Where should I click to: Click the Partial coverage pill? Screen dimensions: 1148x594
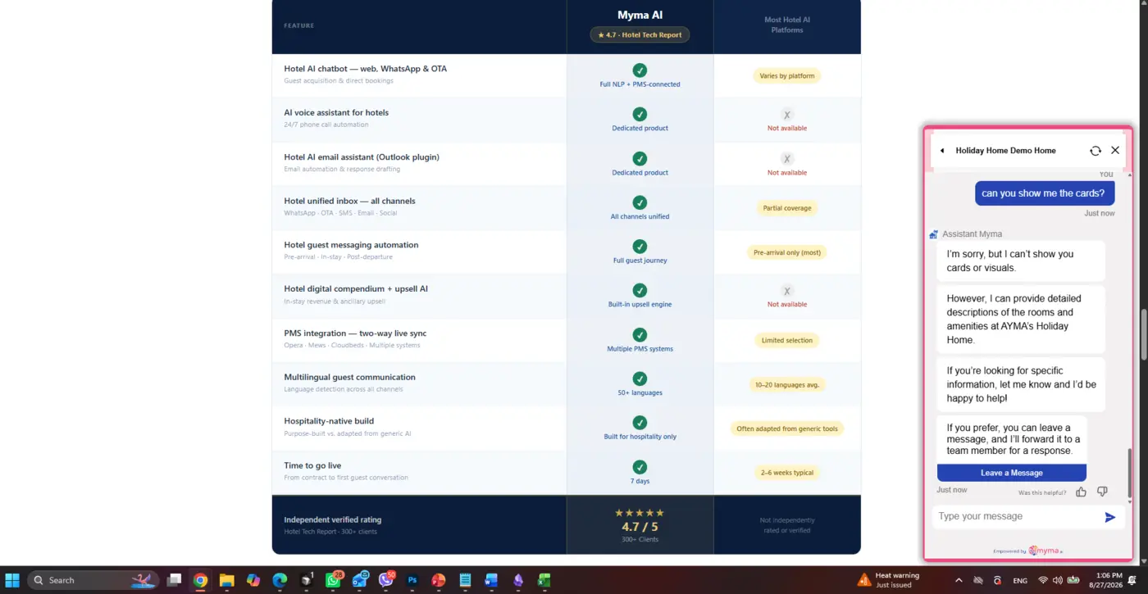click(787, 208)
